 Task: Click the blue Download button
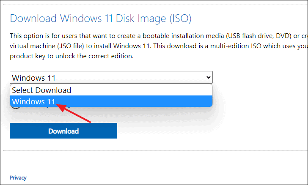(63, 131)
